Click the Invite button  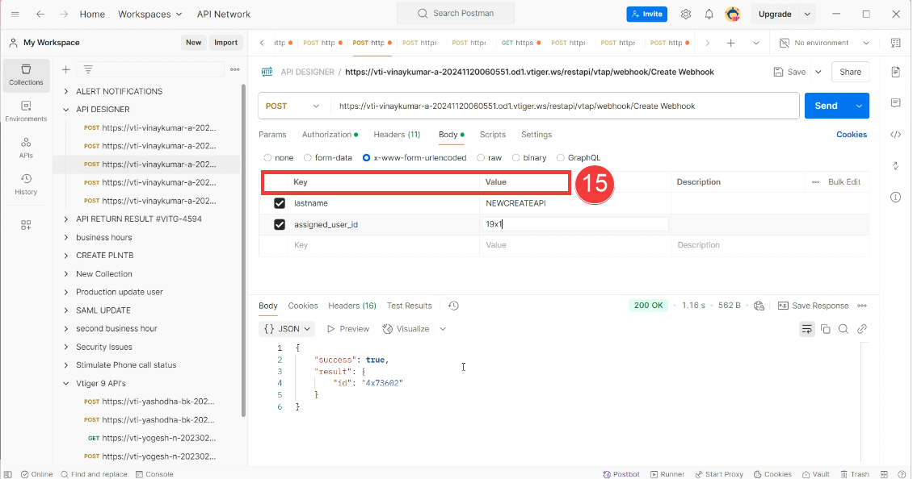click(647, 14)
